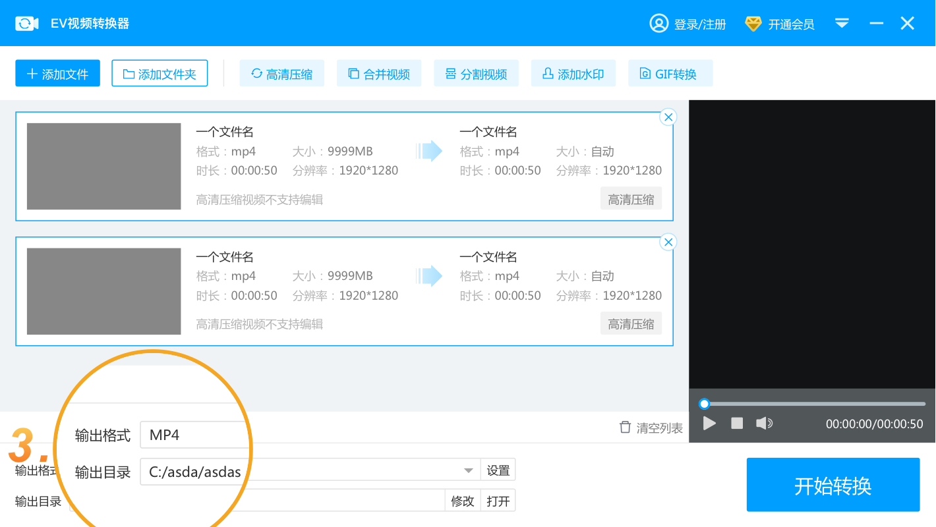
Task: Stop the preview playback
Action: tap(737, 424)
